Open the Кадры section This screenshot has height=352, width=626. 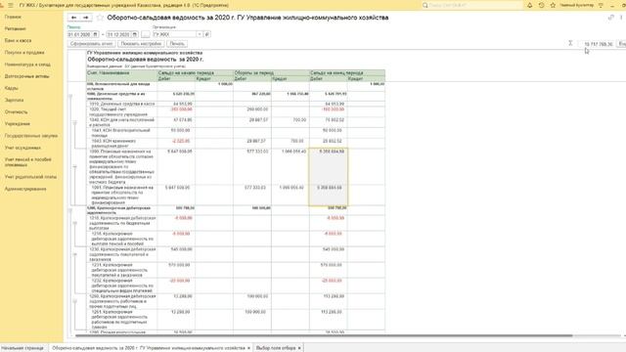click(12, 88)
